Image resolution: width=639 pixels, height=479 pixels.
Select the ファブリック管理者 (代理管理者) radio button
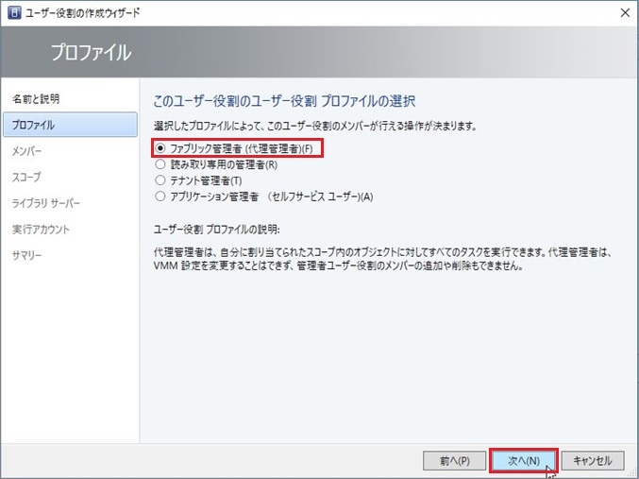tap(160, 148)
